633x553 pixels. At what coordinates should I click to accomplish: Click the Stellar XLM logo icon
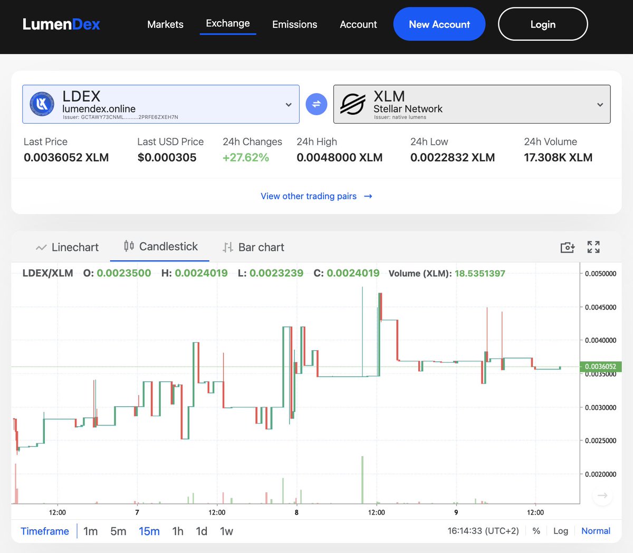[352, 104]
